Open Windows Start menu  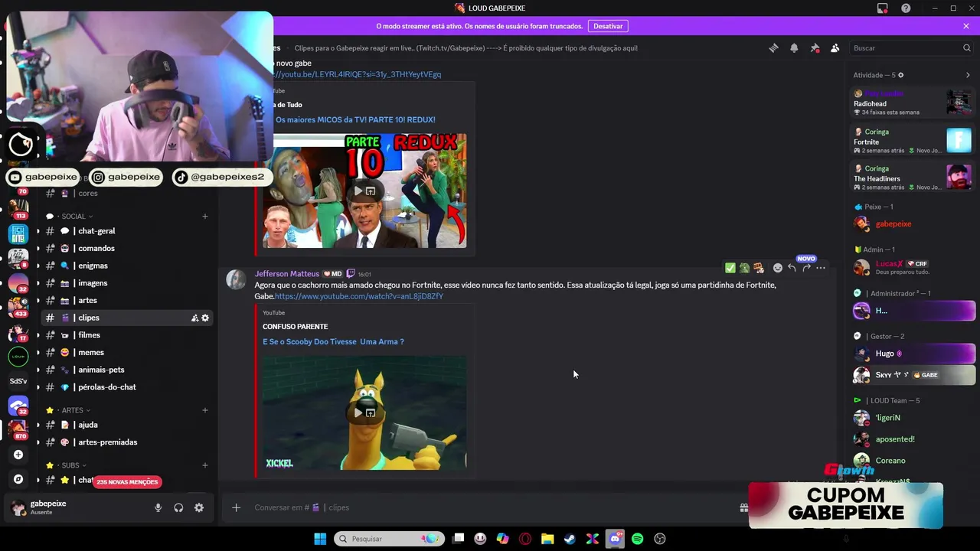pos(320,539)
